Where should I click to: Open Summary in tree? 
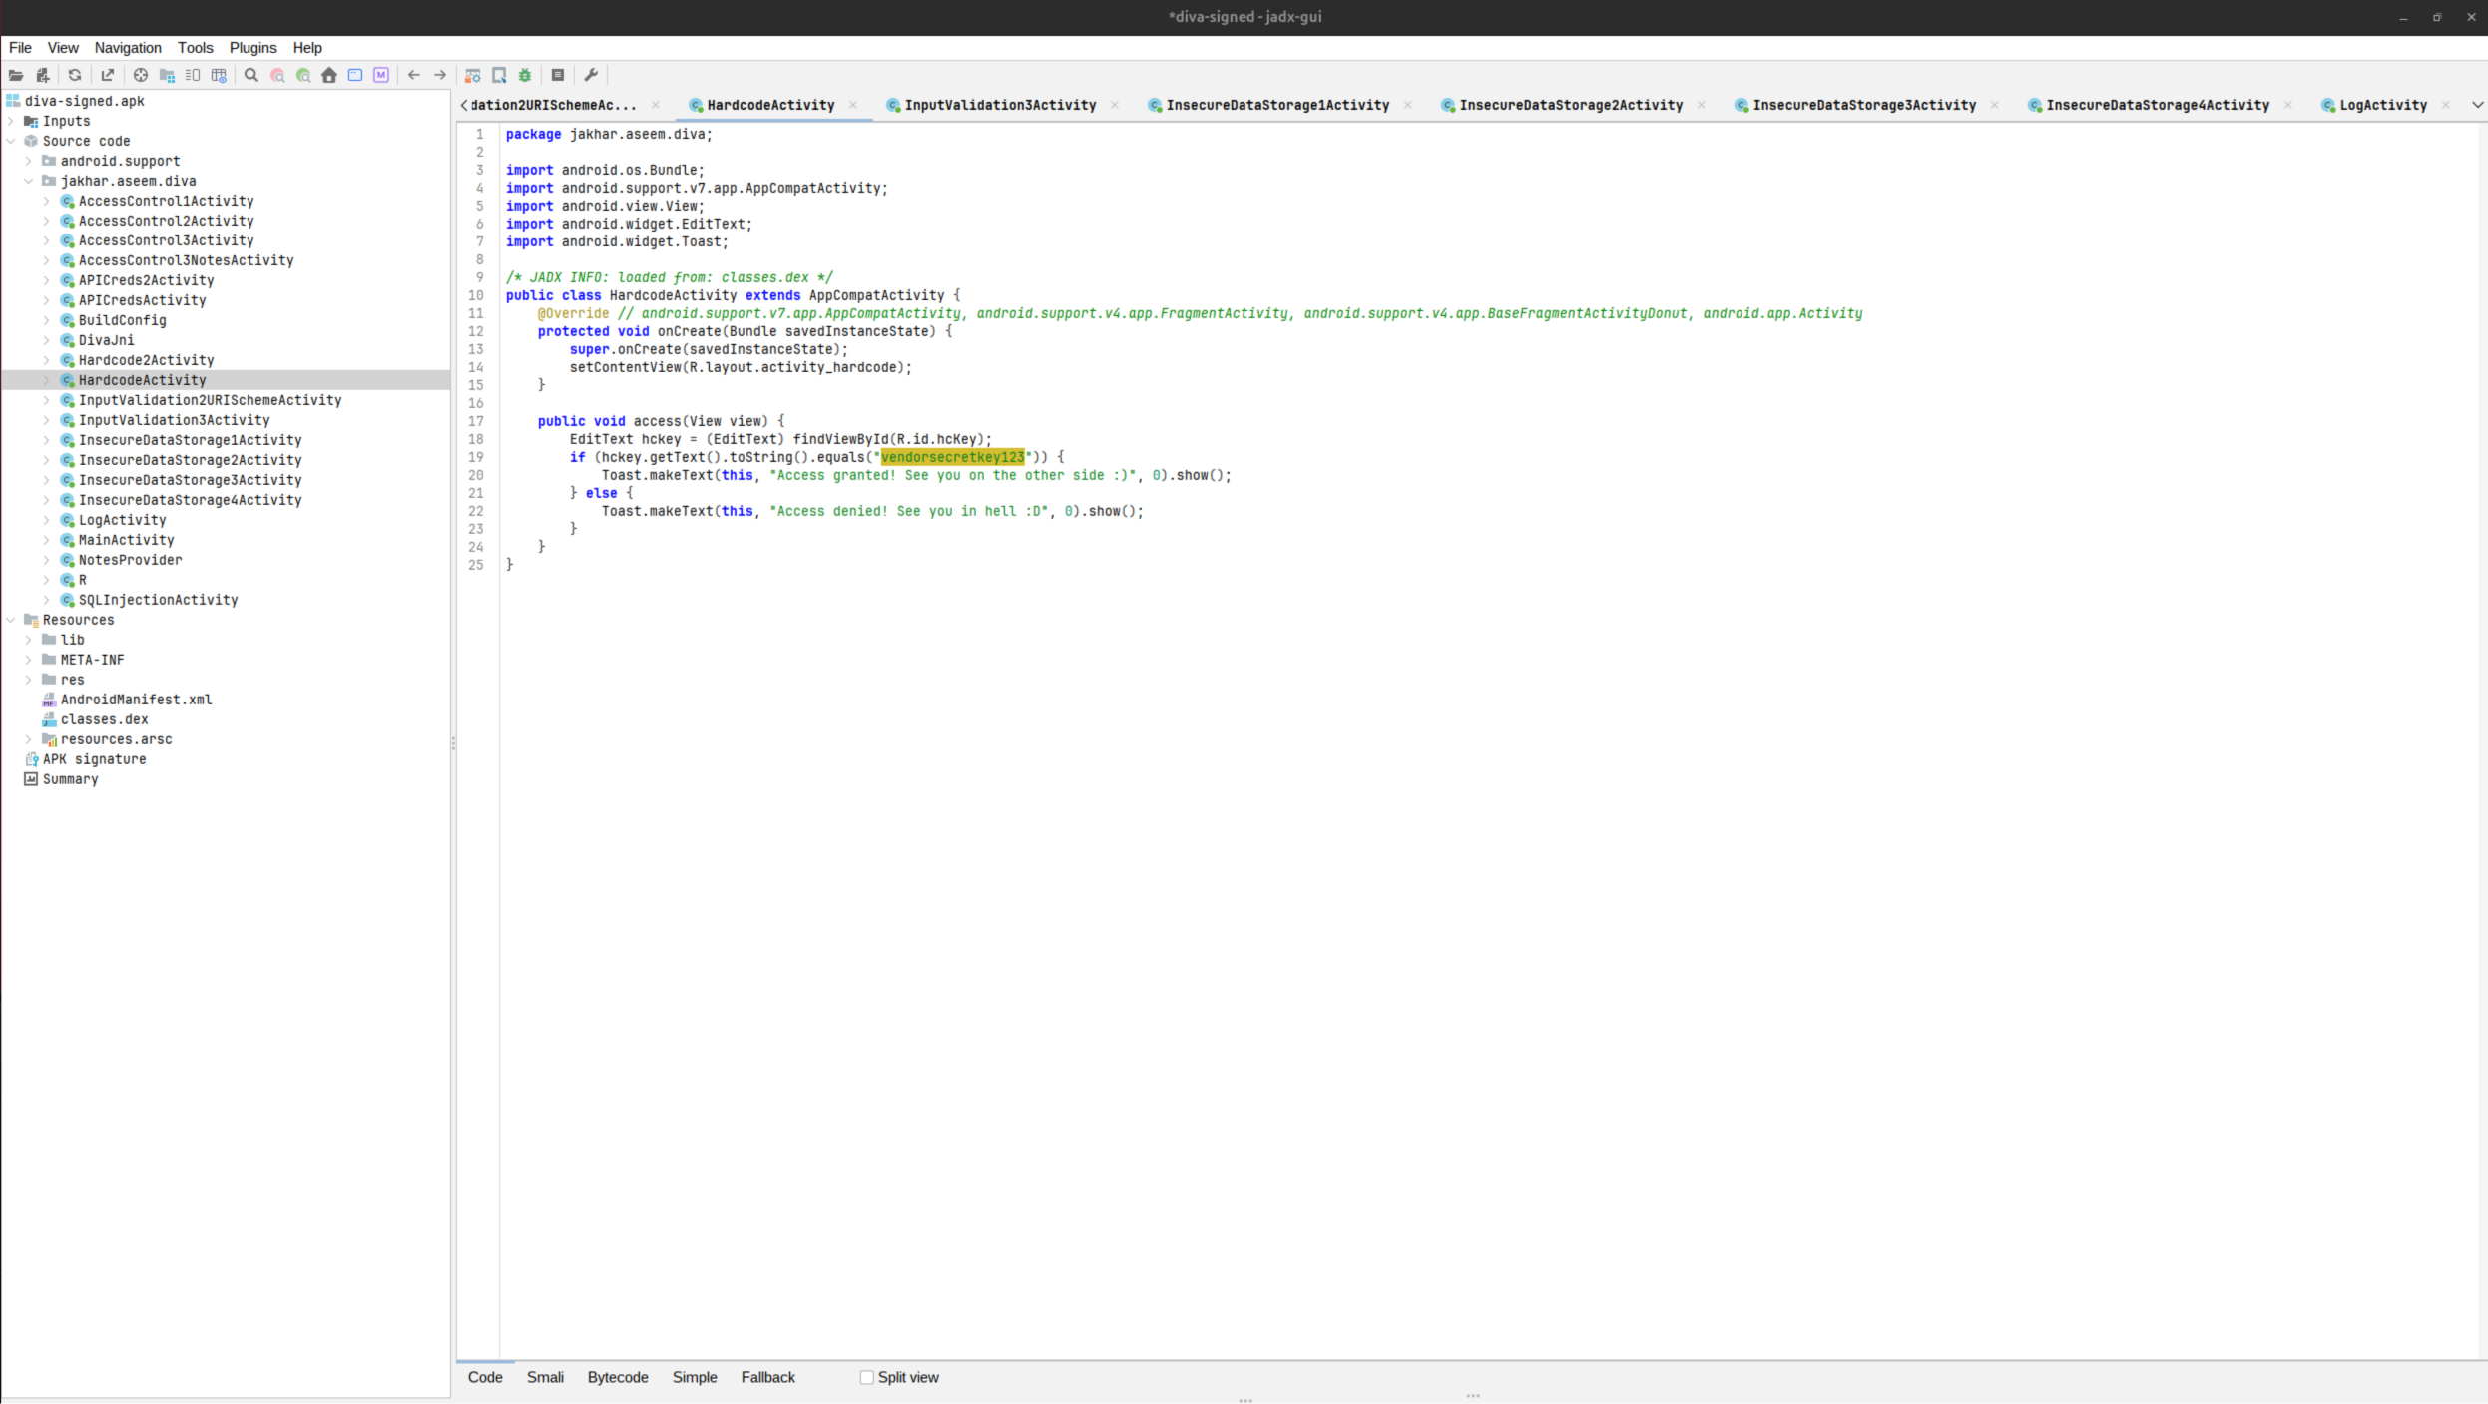pyautogui.click(x=70, y=779)
